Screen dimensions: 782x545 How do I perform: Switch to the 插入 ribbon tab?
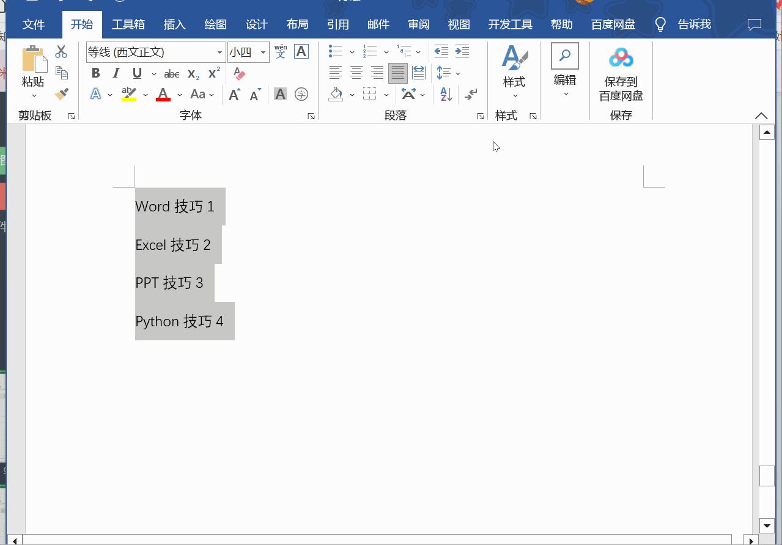tap(174, 24)
